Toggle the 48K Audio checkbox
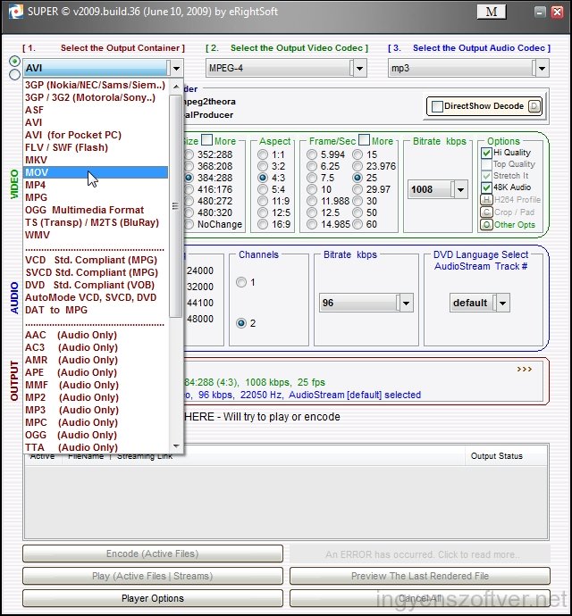 [x=486, y=187]
